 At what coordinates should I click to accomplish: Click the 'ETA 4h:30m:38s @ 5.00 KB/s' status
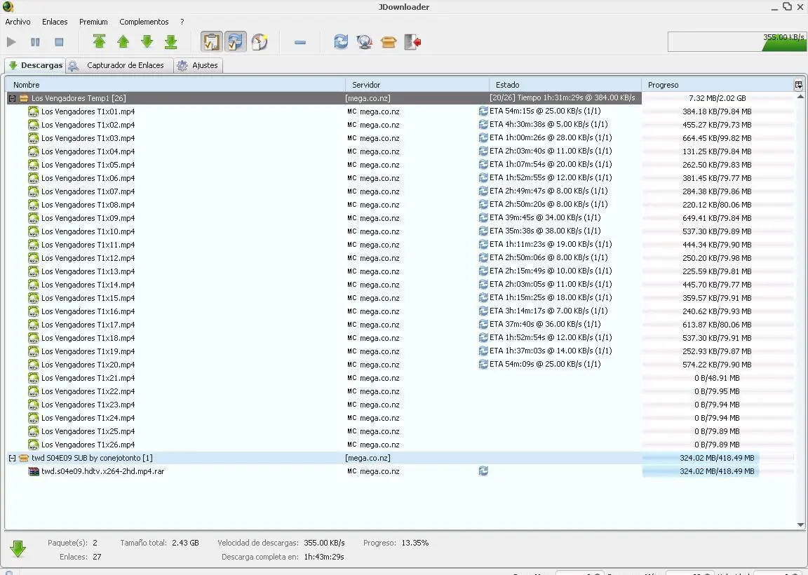point(548,124)
